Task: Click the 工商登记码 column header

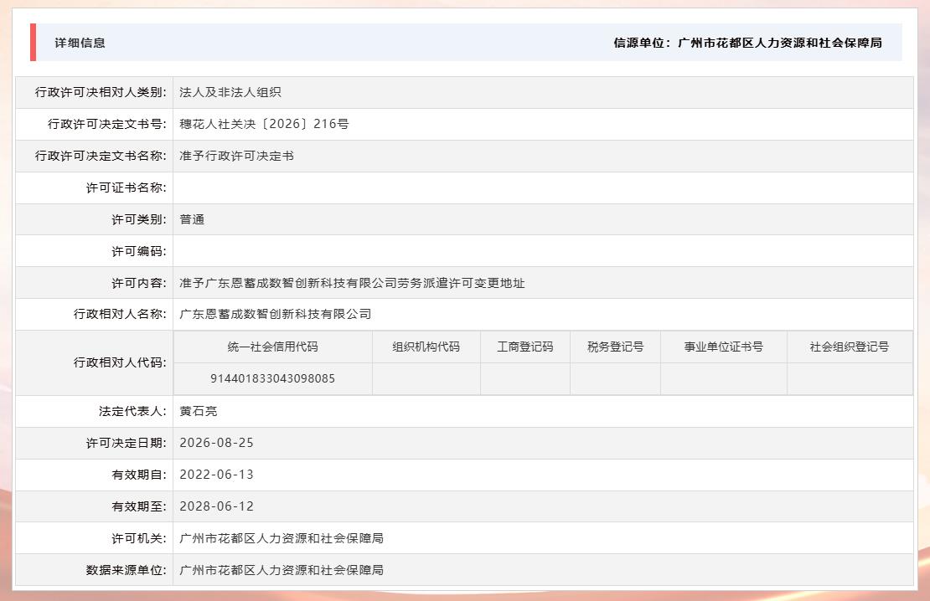Action: [524, 347]
